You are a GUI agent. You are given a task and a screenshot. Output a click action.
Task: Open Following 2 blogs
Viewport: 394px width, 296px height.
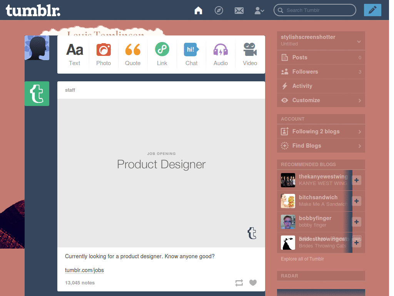point(321,131)
